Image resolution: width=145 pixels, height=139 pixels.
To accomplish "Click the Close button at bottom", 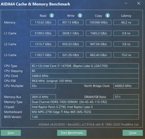I will 133,133.
